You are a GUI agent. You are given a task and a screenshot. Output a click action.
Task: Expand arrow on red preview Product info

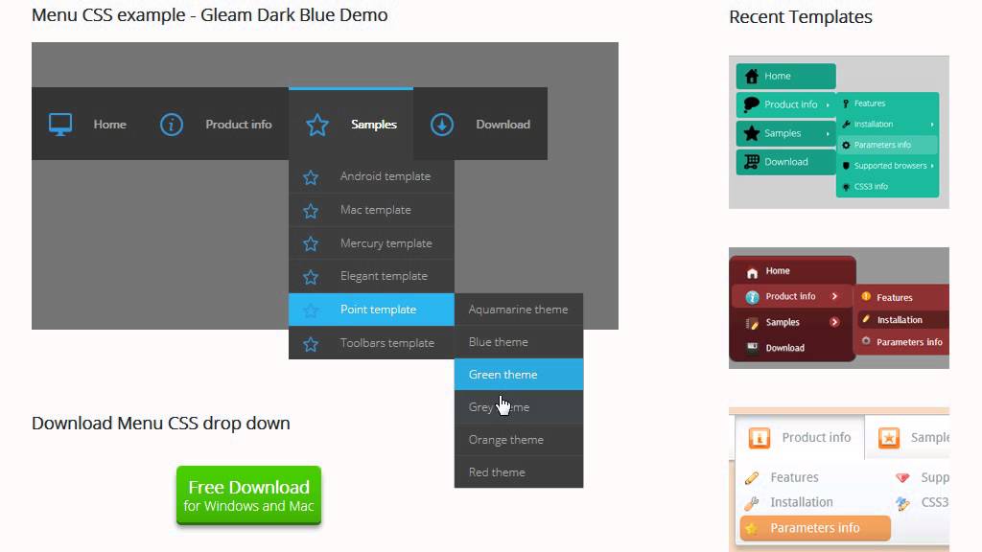[x=835, y=296]
